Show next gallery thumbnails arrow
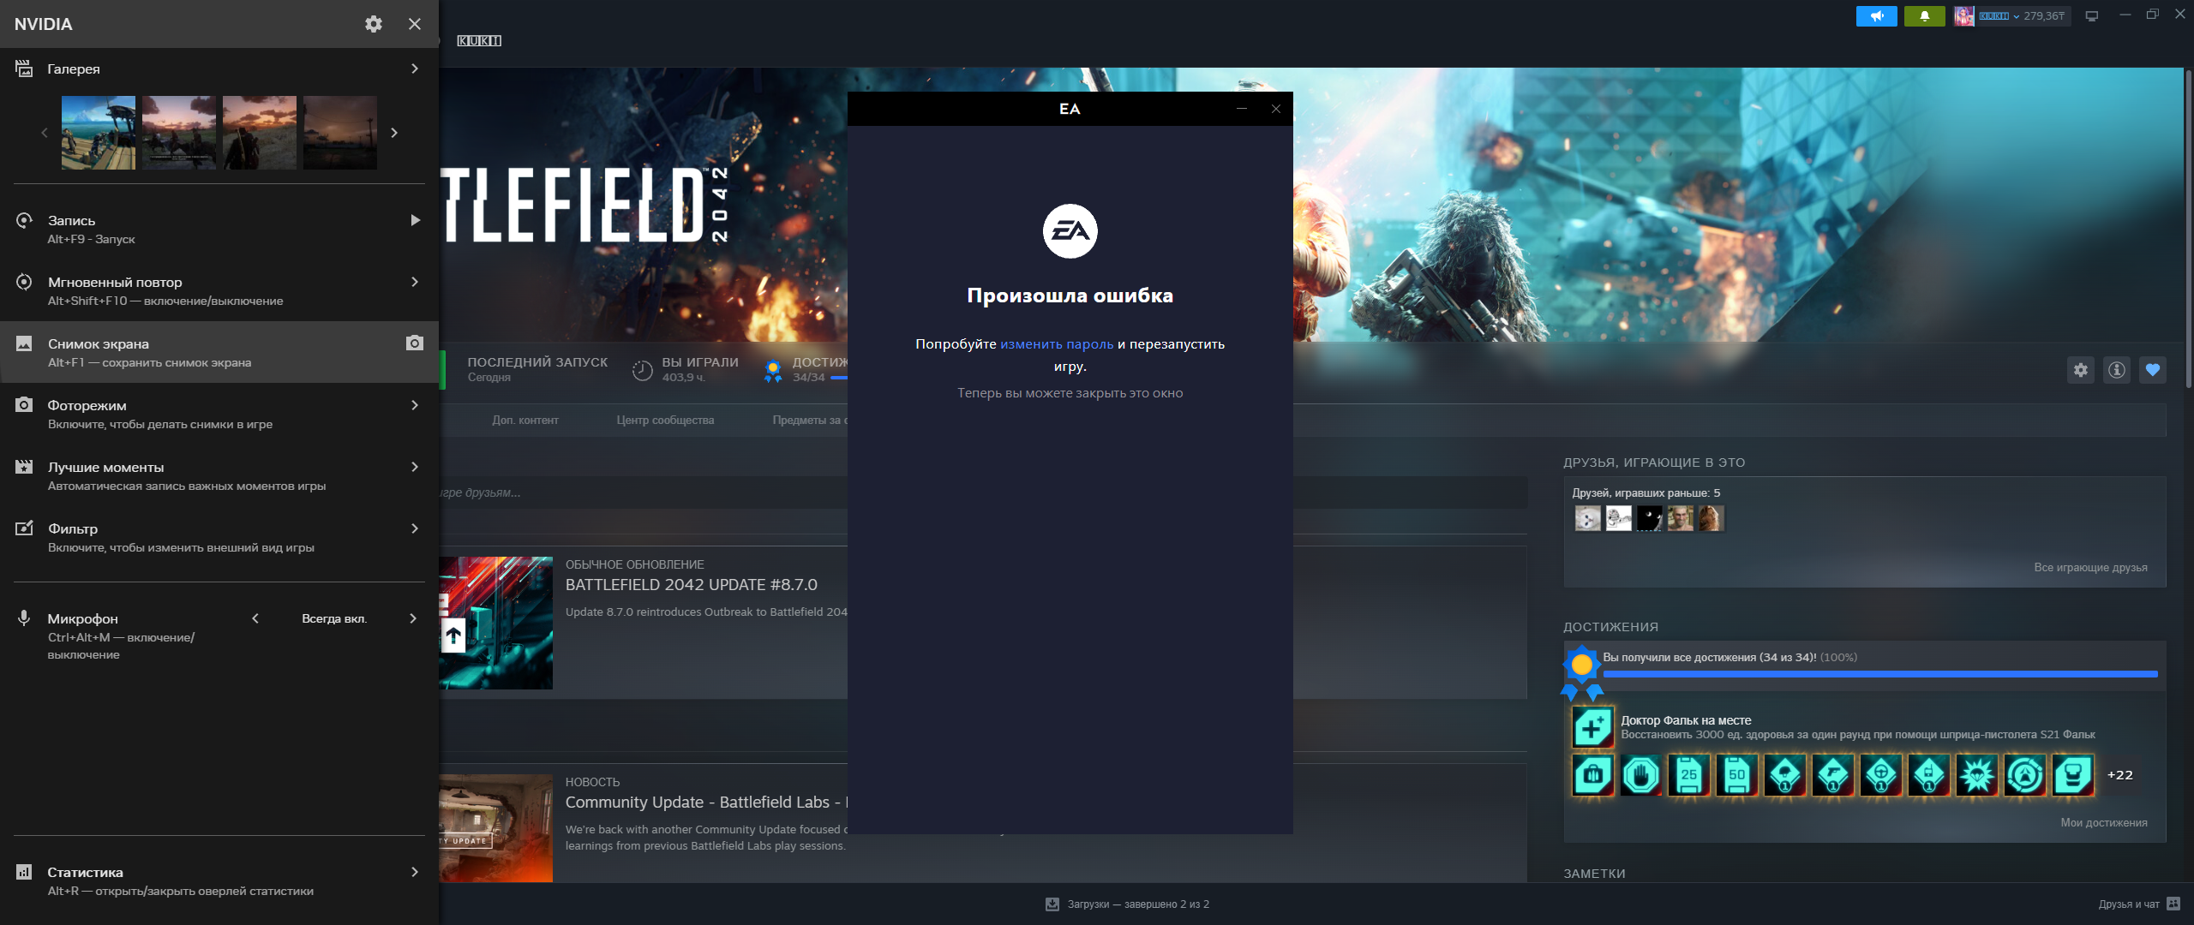Viewport: 2194px width, 925px height. click(x=394, y=133)
